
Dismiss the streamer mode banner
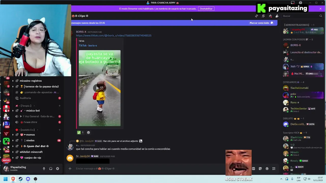point(320,9)
